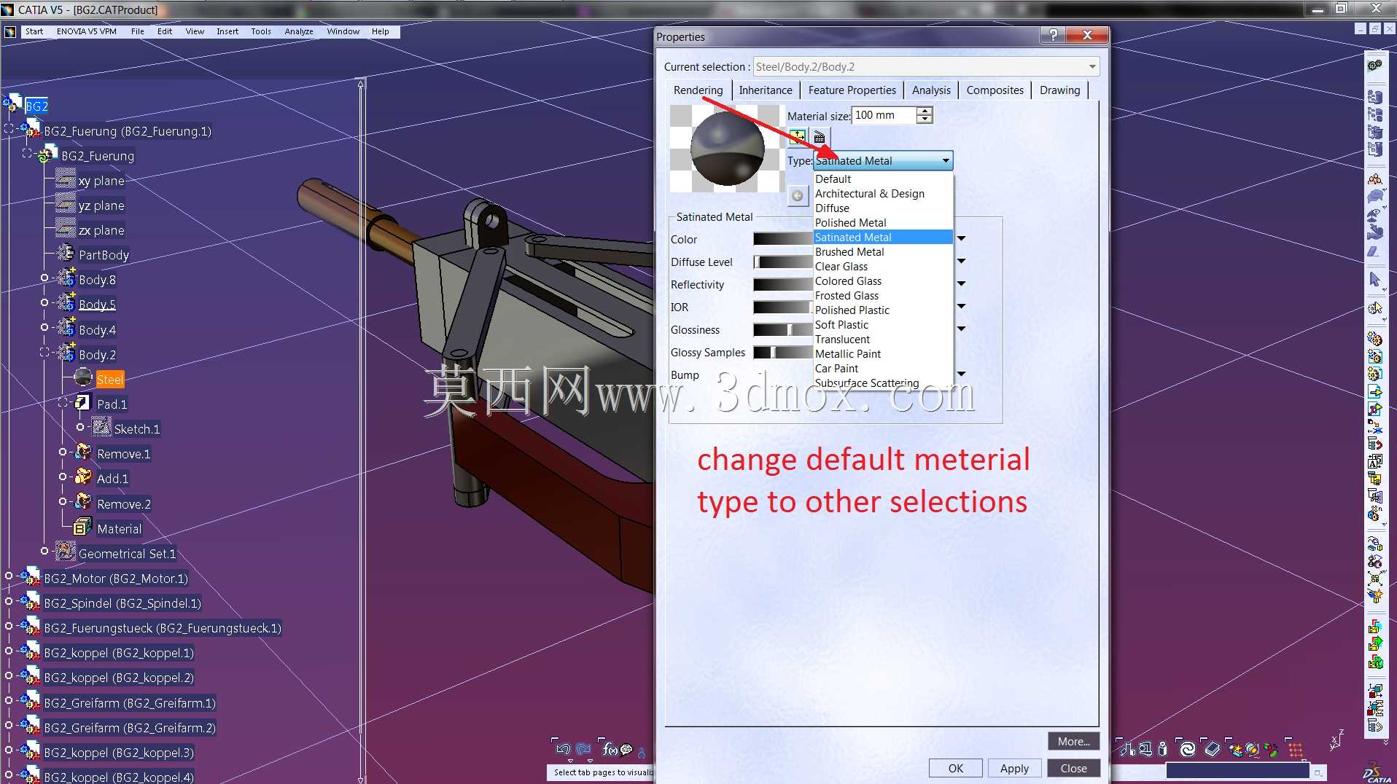The height and width of the screenshot is (784, 1397).
Task: Click the select arrow tool in right toolbar
Action: coord(1375,280)
